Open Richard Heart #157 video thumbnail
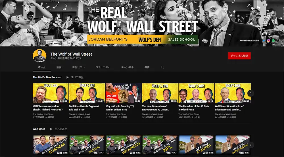The image size is (284, 157). tap(51, 93)
